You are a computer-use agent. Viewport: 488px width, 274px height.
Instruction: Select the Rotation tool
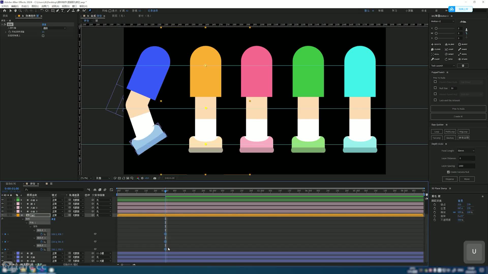click(x=42, y=11)
